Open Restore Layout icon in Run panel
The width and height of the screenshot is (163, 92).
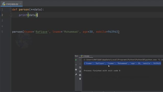click(76, 70)
